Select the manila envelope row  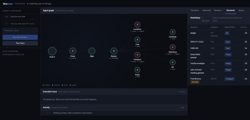click(219, 64)
